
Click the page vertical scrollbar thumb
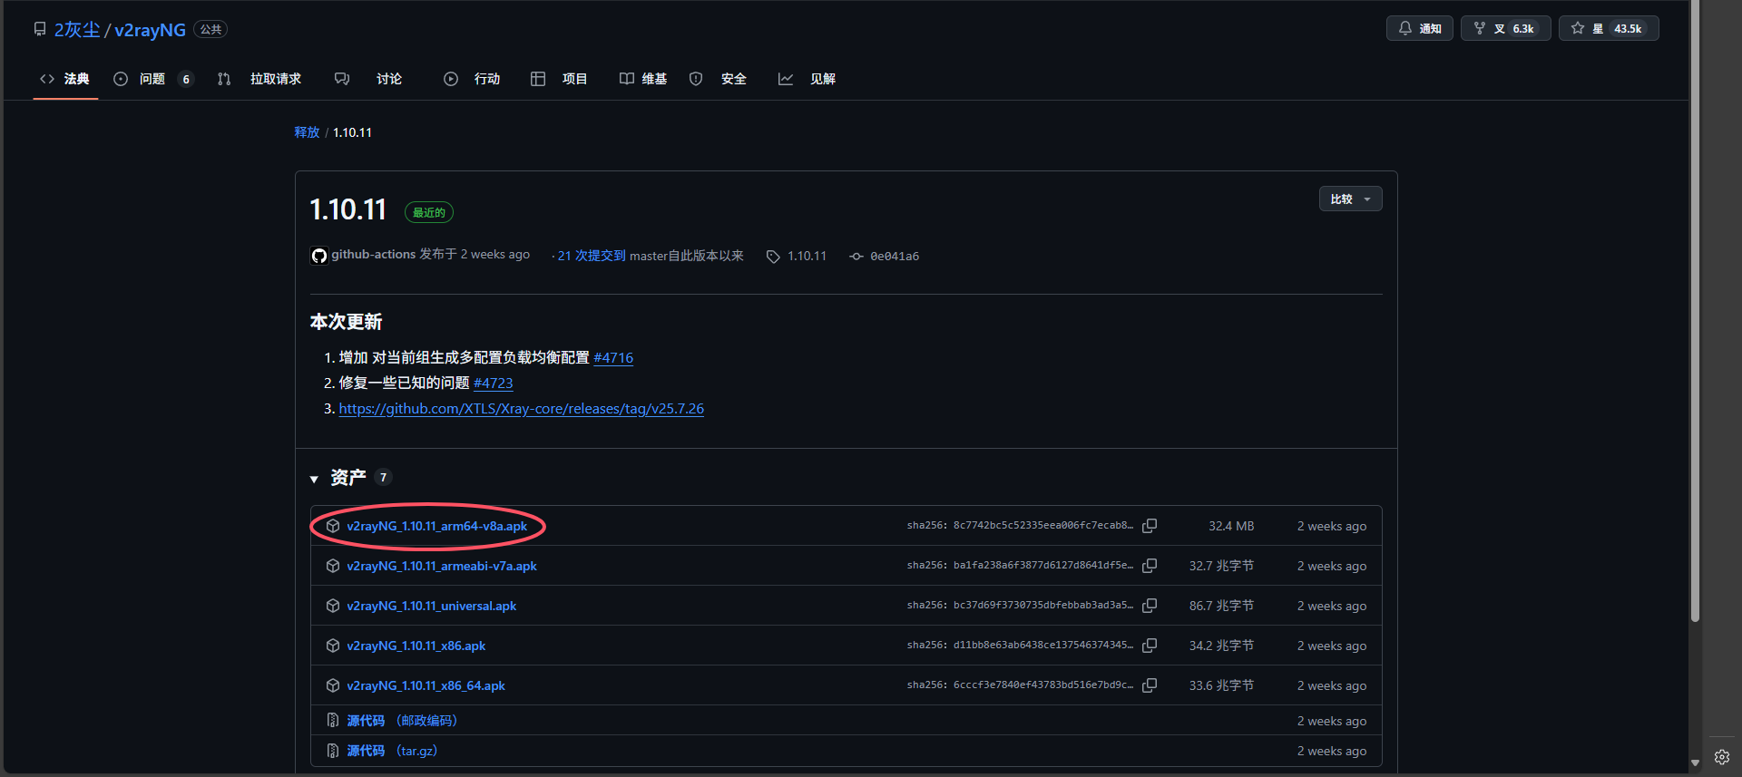pyautogui.click(x=1694, y=311)
